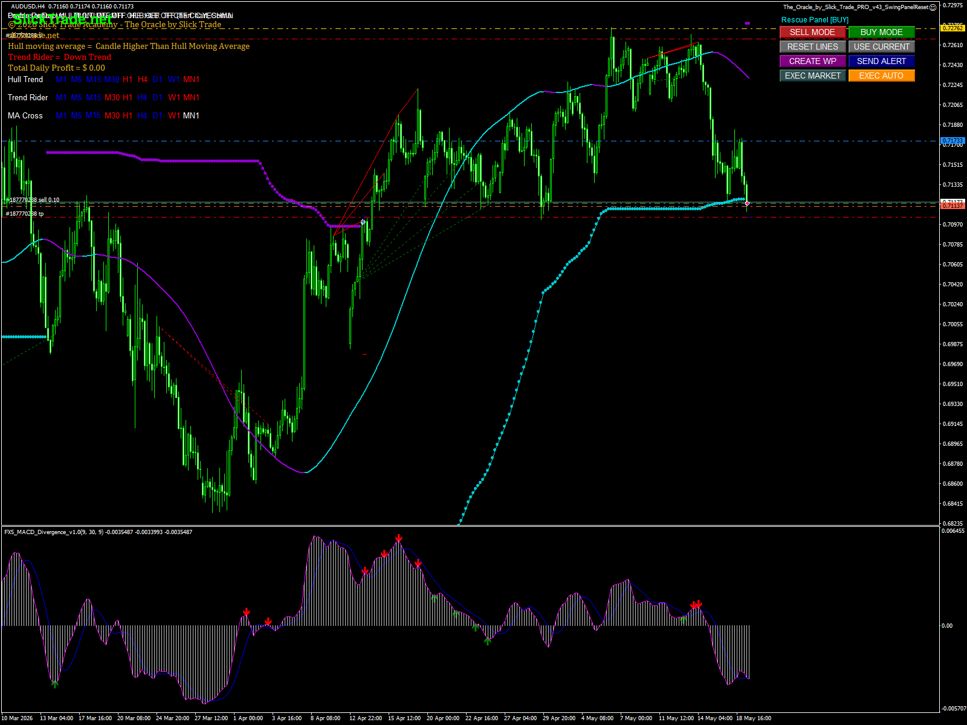This screenshot has width=967, height=725.
Task: Click the leftmost green up arrow in MACD panel
Action: click(x=55, y=684)
